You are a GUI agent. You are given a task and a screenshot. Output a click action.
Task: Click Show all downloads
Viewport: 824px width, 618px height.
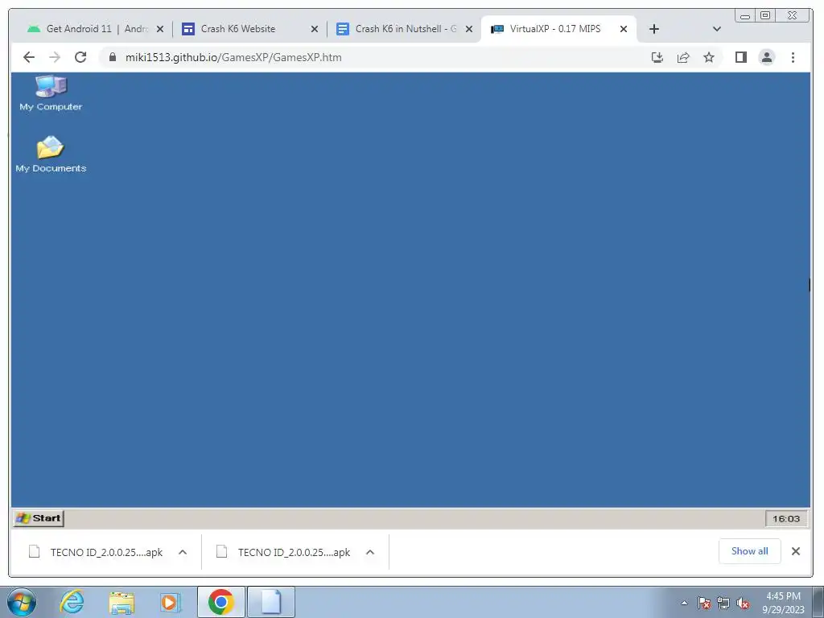(x=749, y=551)
